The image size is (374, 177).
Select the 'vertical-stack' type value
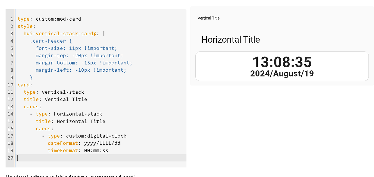(63, 92)
